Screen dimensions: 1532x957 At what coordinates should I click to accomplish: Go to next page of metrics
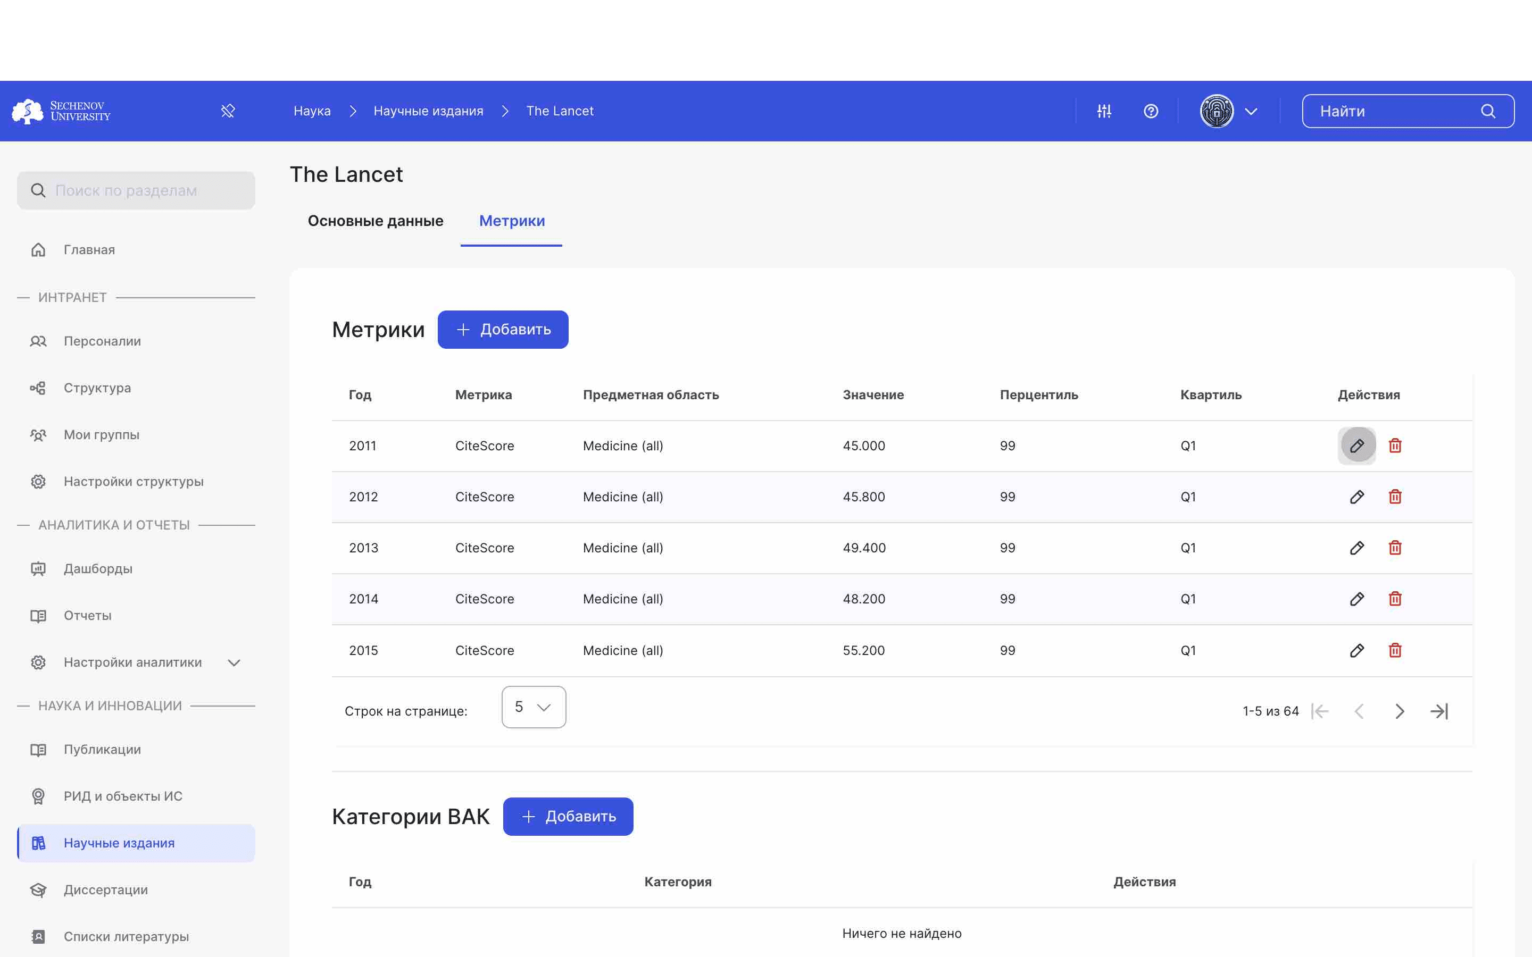coord(1399,711)
